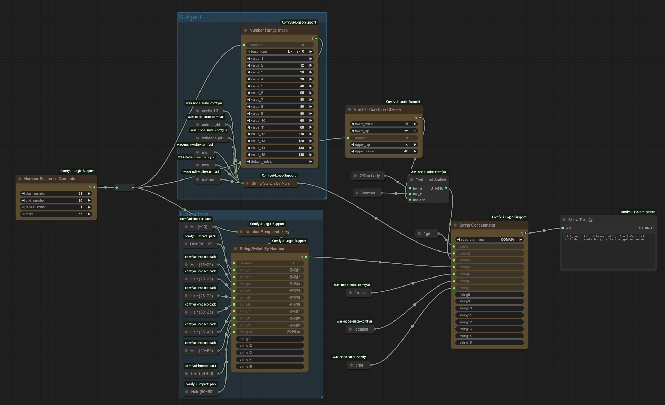665x405 pixels.
Task: Expand the time node dot
Action: pos(351,365)
